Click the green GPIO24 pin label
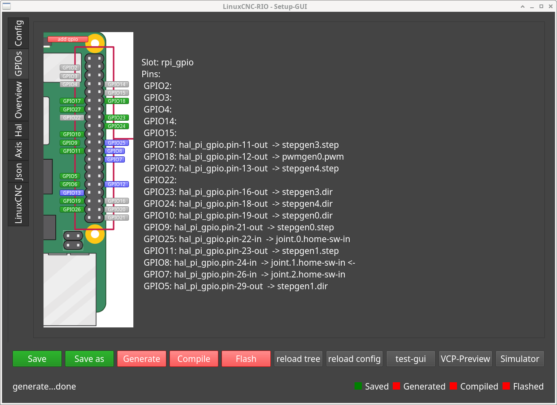Viewport: 557px width, 405px height. (x=117, y=126)
